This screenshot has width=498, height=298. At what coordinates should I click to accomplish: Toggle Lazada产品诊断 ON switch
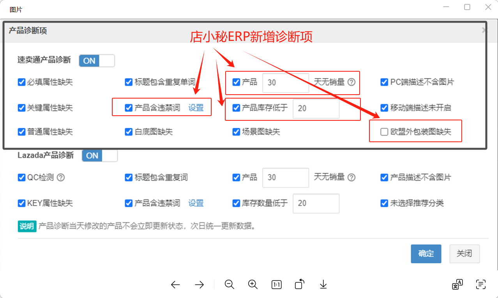tap(99, 155)
